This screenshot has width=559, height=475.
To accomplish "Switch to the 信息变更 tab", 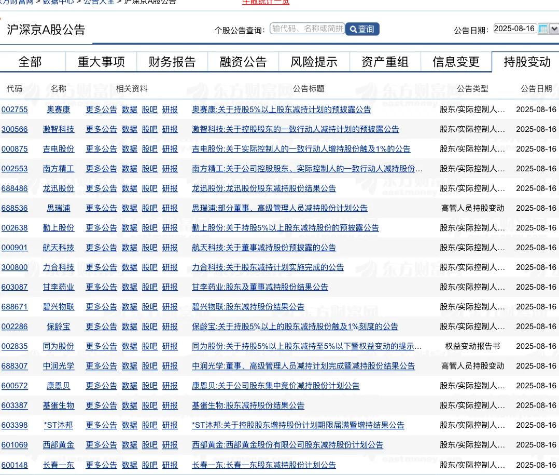I will point(456,62).
